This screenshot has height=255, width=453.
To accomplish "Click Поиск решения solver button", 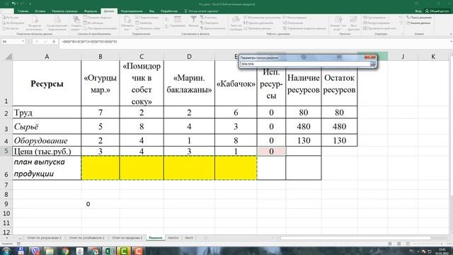I will (418, 18).
